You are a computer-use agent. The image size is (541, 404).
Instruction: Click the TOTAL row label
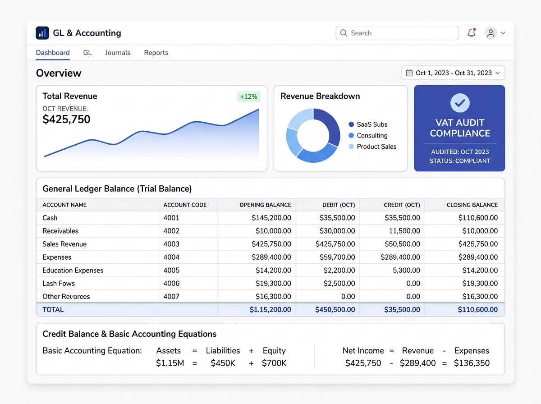tap(53, 309)
